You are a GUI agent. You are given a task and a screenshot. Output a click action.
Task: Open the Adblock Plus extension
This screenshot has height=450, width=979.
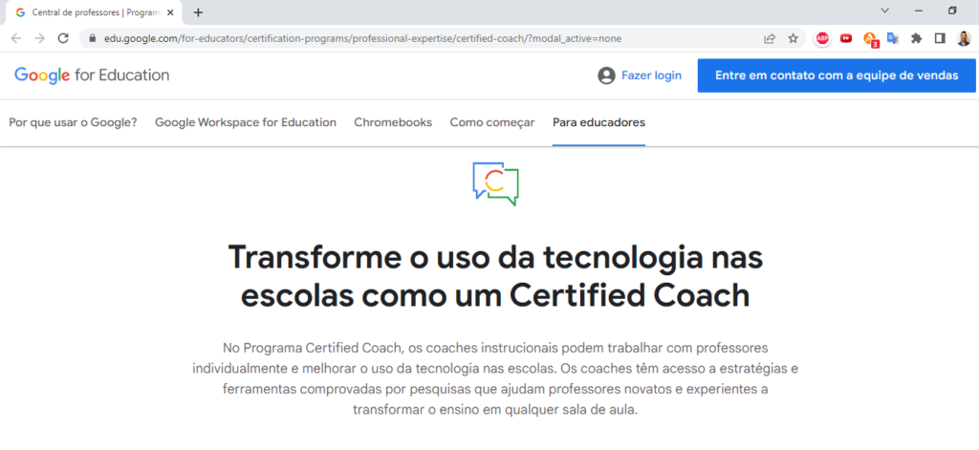(x=823, y=38)
